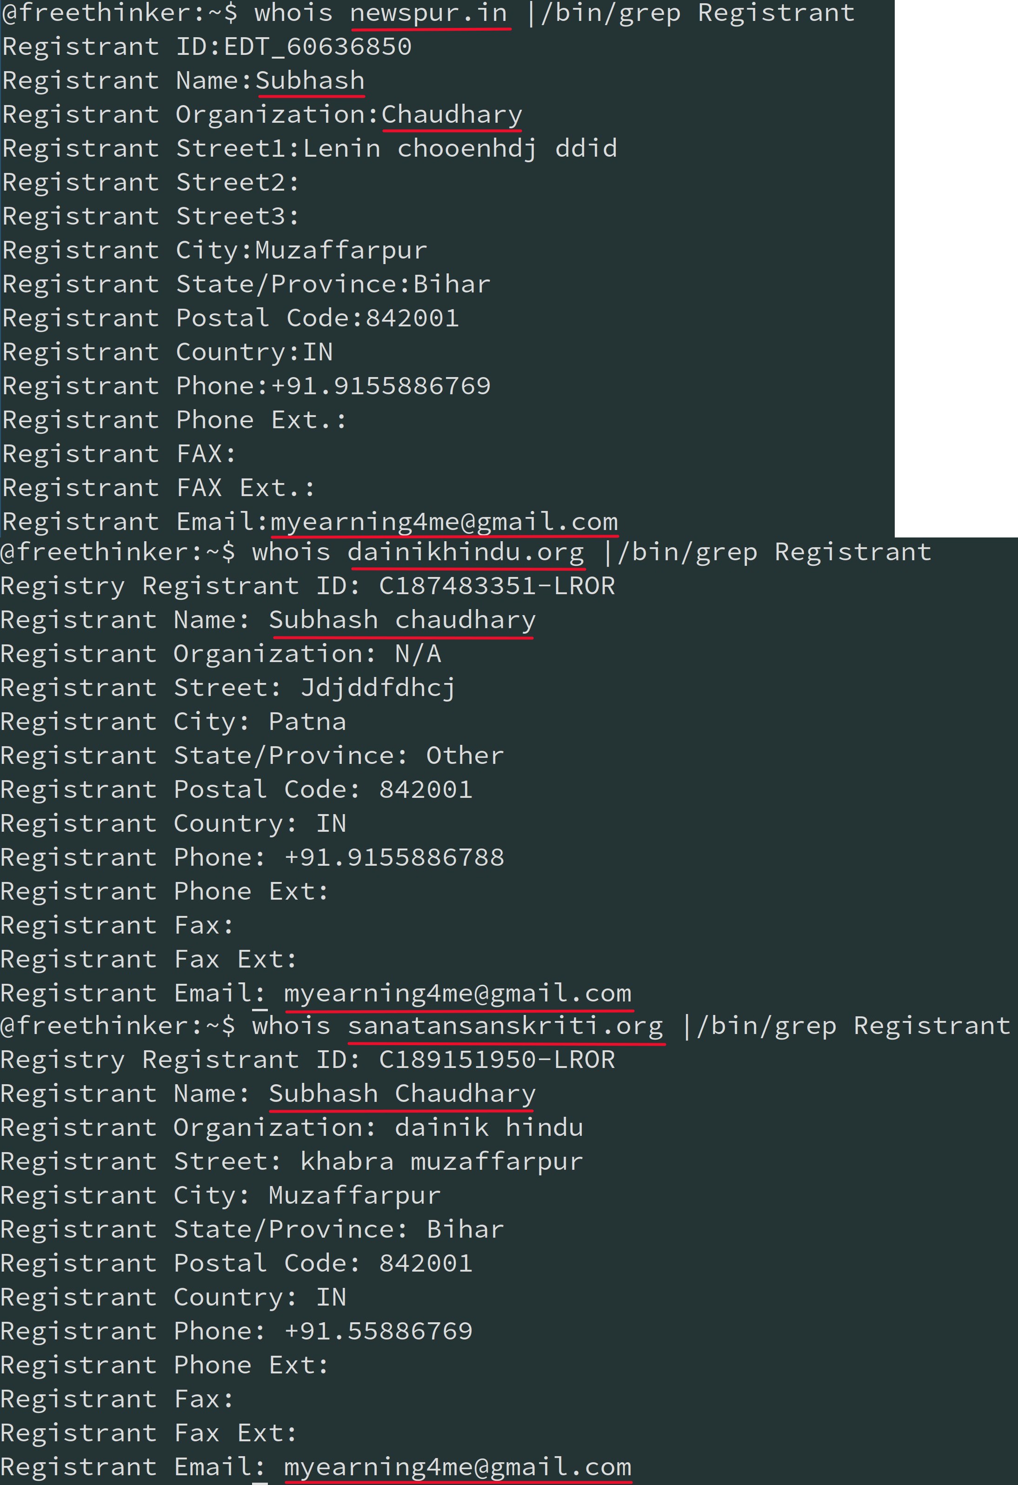Click the sanatansanskriti.org domain in the command
Image resolution: width=1018 pixels, height=1485 pixels.
506,1026
